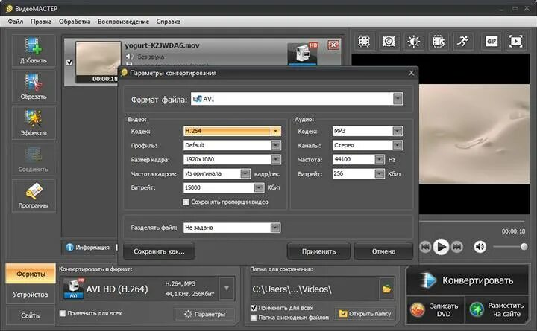Switch to the Устройства tab

point(31,295)
